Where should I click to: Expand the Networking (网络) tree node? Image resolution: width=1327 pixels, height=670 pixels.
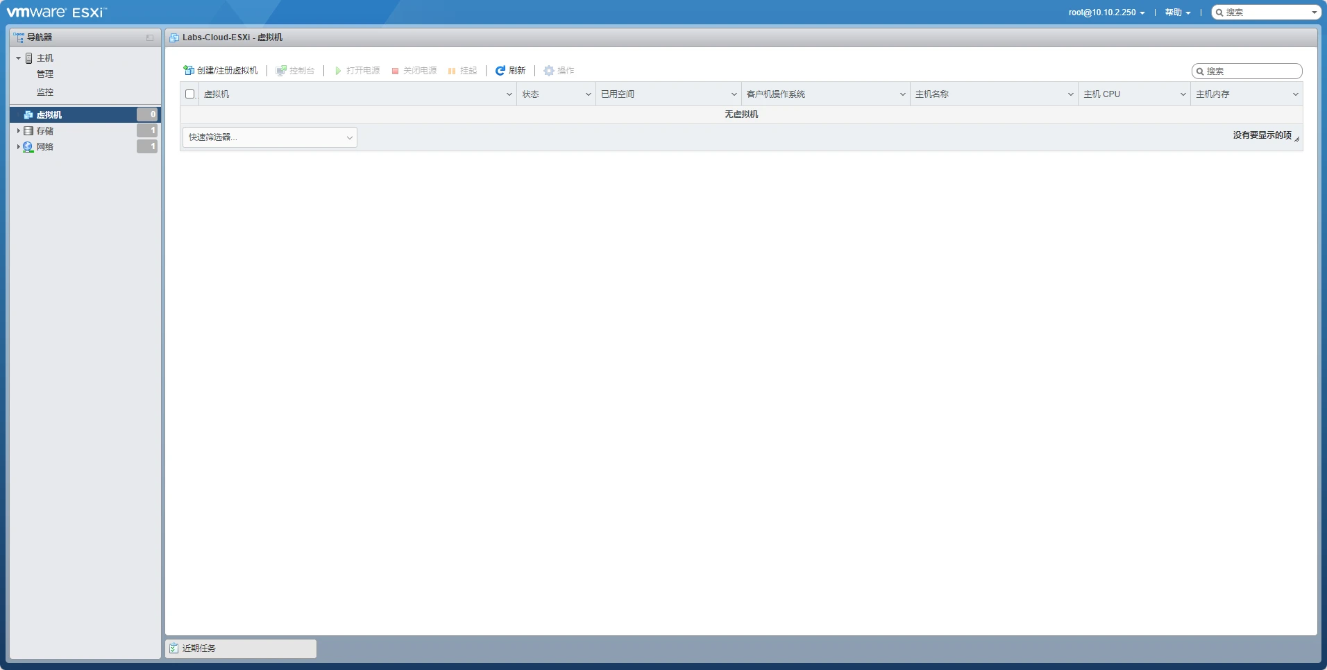pos(18,146)
